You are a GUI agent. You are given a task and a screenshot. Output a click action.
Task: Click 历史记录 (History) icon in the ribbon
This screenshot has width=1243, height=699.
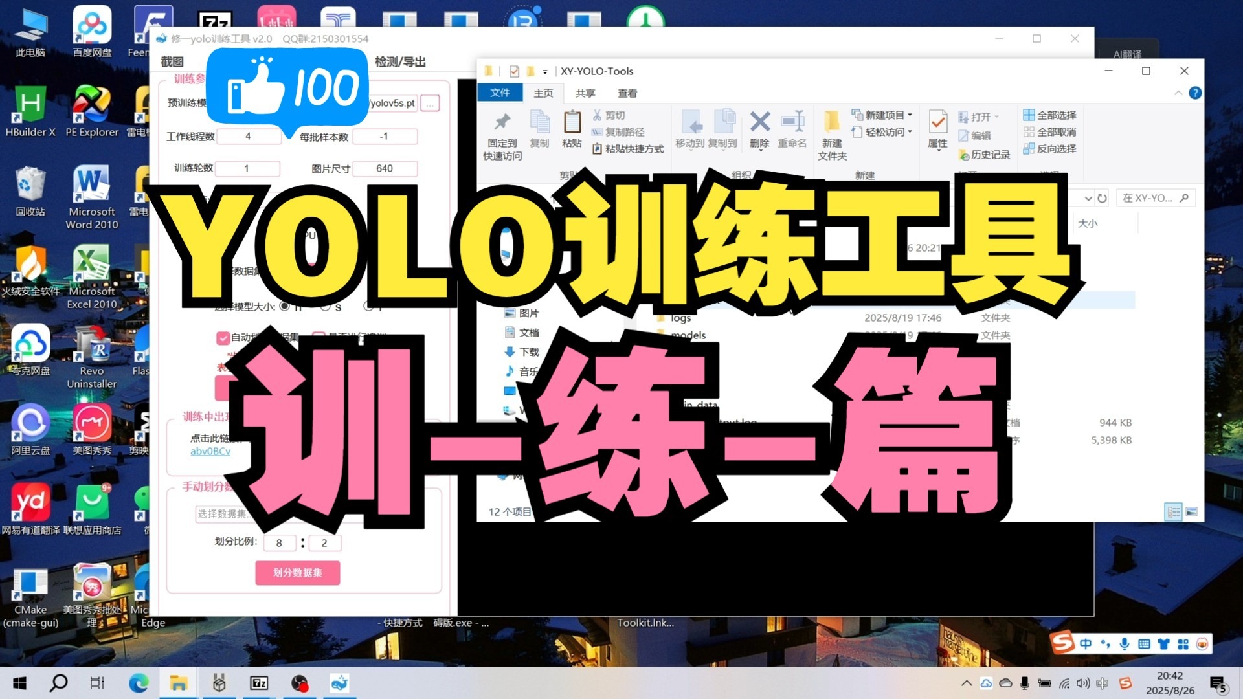click(x=964, y=155)
